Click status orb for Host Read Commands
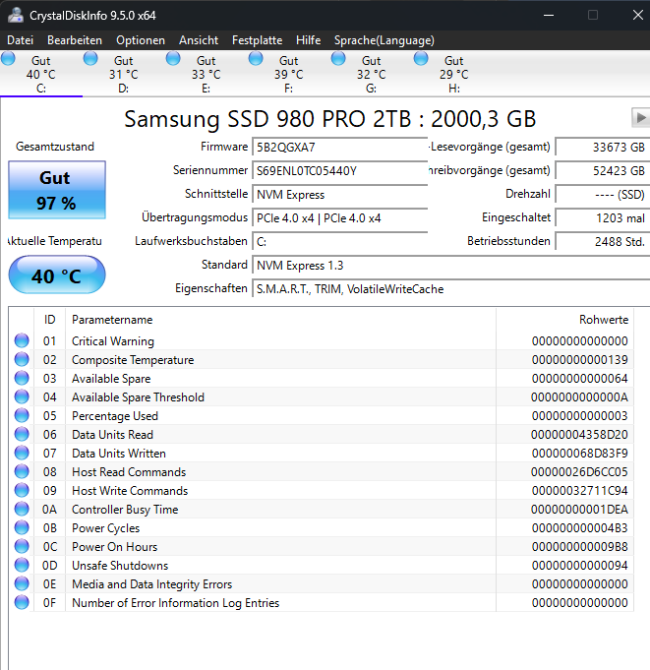 point(22,471)
